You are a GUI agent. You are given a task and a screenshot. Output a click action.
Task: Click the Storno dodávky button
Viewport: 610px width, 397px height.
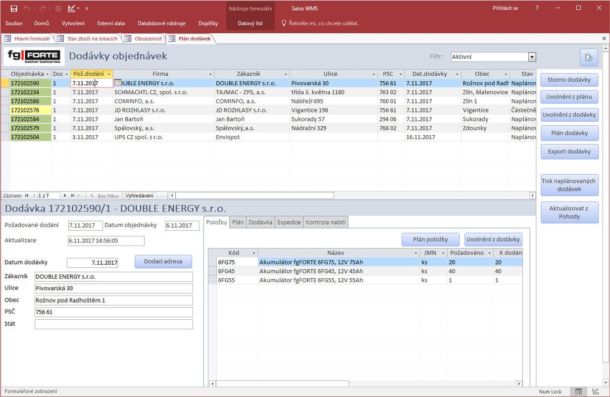point(569,80)
